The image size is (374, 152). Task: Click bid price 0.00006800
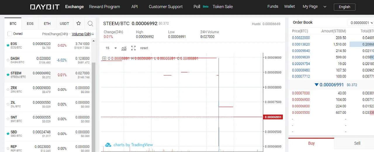(301, 106)
